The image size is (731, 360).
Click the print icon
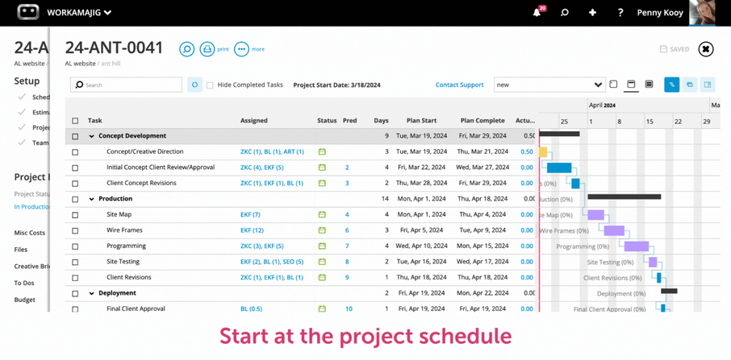click(207, 49)
